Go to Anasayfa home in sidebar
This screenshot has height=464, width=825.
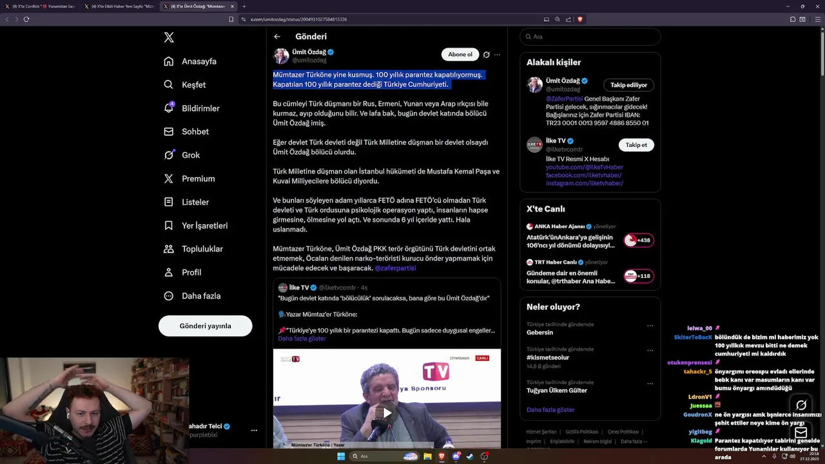[x=190, y=61]
